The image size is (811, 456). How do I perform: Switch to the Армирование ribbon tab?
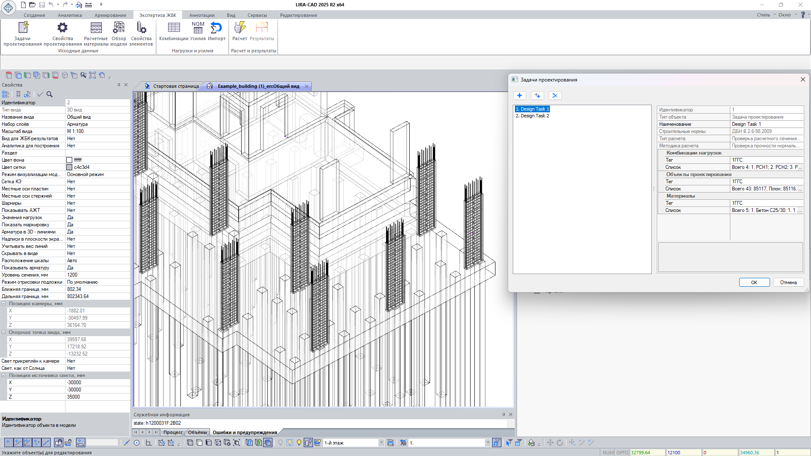coord(110,15)
